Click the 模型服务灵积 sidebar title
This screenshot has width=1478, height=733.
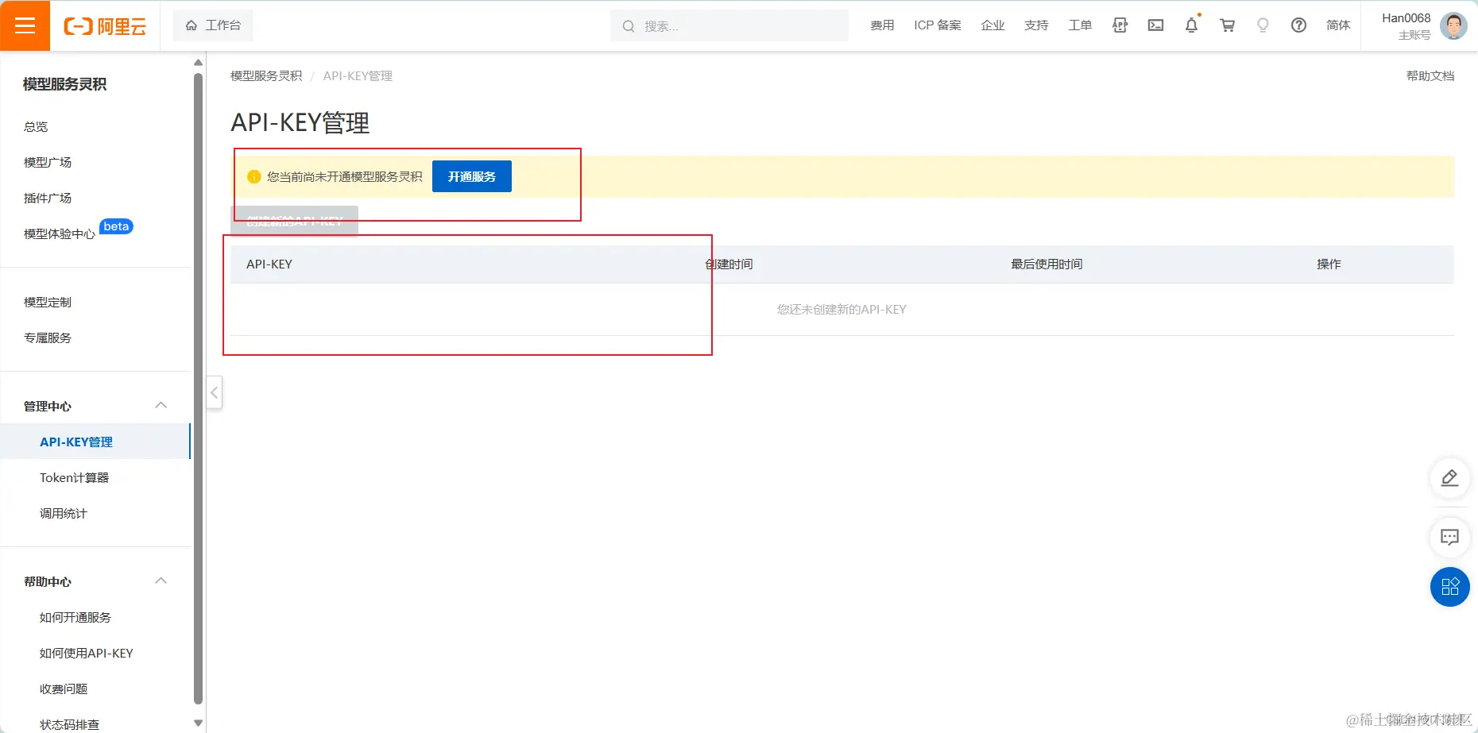point(64,84)
